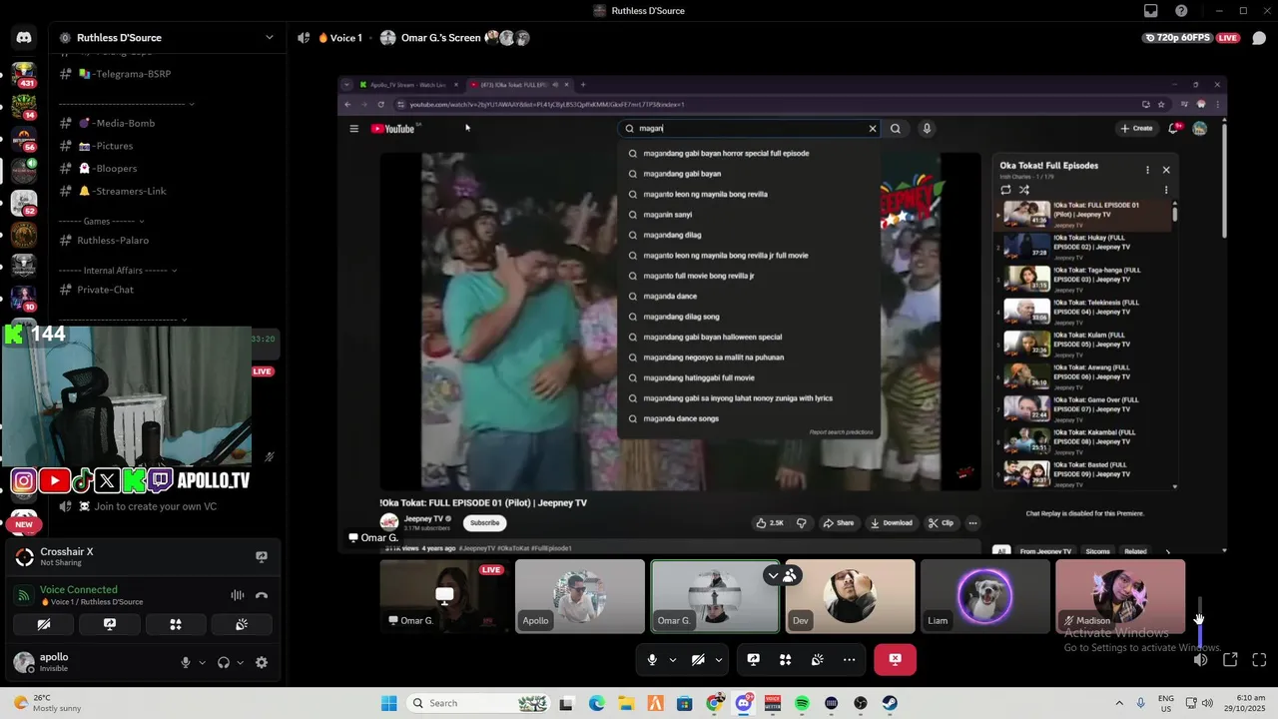The height and width of the screenshot is (719, 1278).
Task: Toggle camera in bottom call controls
Action: (x=698, y=659)
